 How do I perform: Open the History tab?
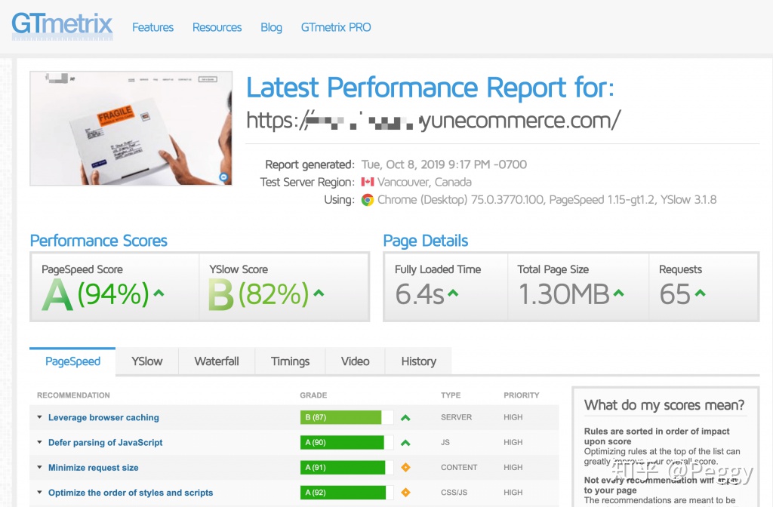418,361
